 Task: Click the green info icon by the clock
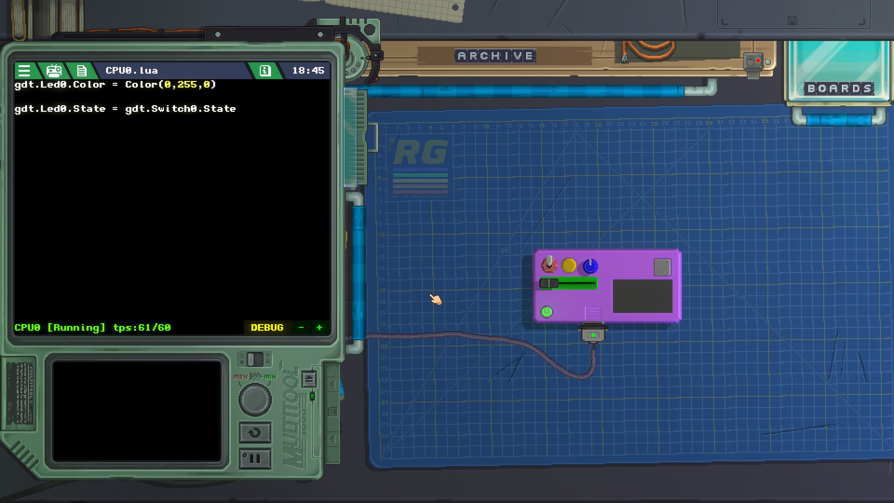[x=265, y=71]
